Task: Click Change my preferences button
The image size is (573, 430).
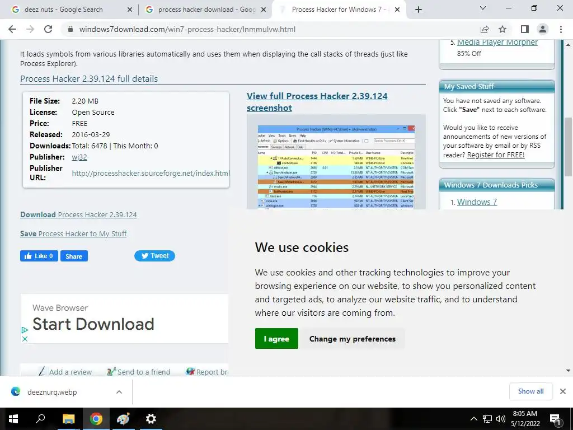Action: click(x=353, y=339)
